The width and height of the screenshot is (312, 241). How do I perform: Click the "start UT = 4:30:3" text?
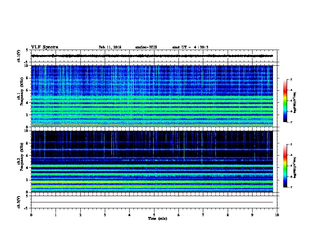coord(190,47)
